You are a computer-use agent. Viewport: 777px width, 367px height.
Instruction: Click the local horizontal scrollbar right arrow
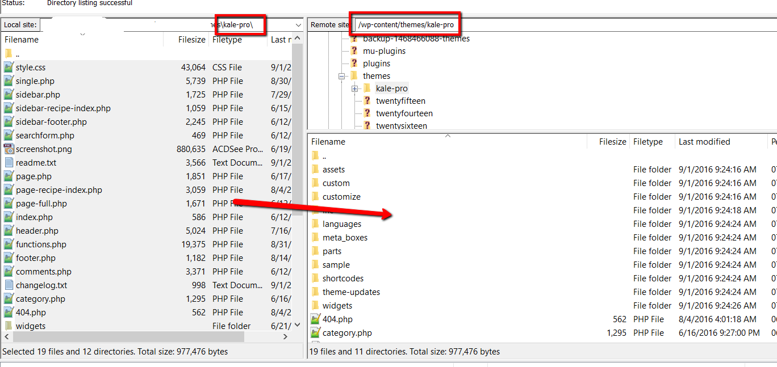click(x=286, y=337)
